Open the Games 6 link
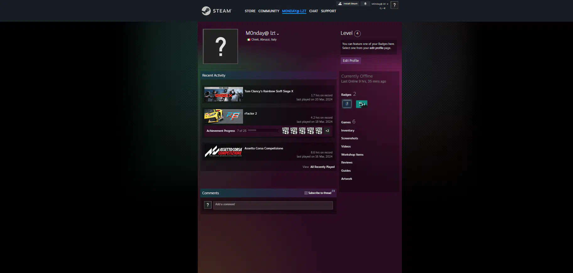The width and height of the screenshot is (573, 273). [348, 122]
